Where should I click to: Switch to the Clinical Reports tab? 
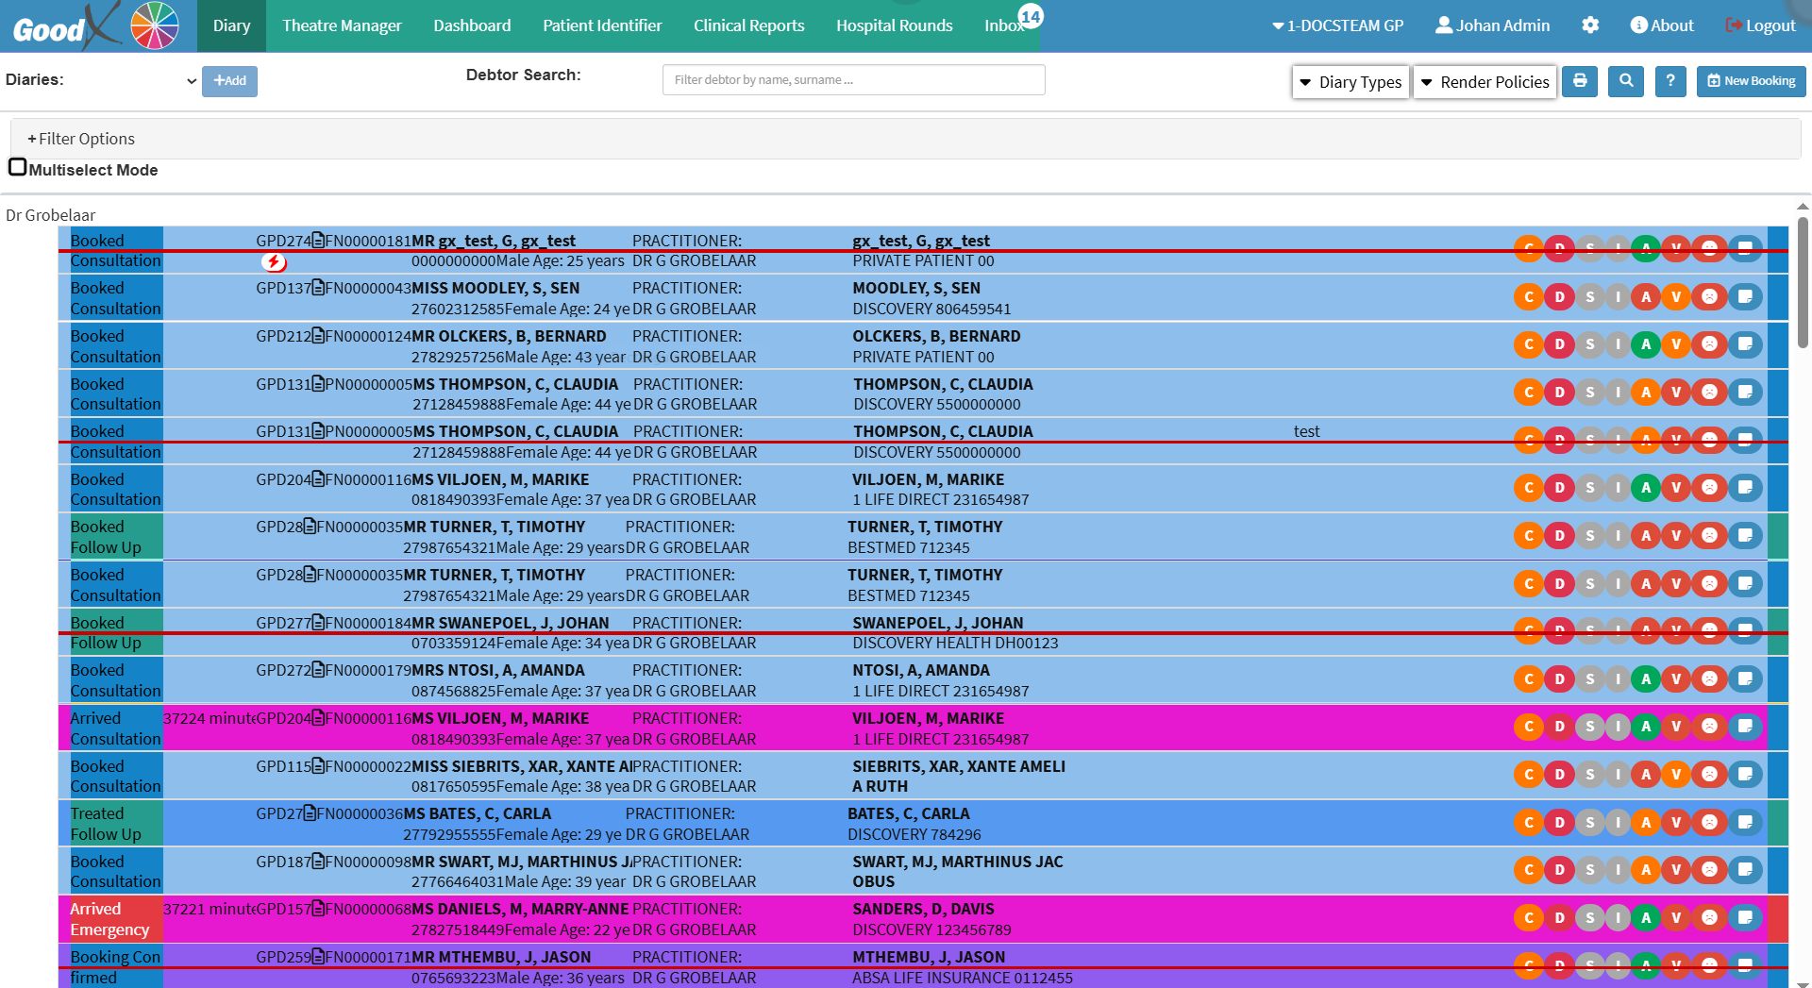click(x=749, y=25)
